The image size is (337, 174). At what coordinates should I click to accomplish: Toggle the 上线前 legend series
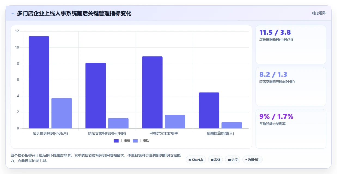click(x=122, y=141)
